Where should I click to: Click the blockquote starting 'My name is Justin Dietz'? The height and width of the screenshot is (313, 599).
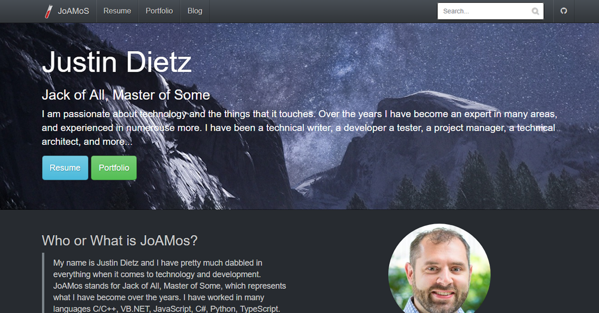coord(170,286)
